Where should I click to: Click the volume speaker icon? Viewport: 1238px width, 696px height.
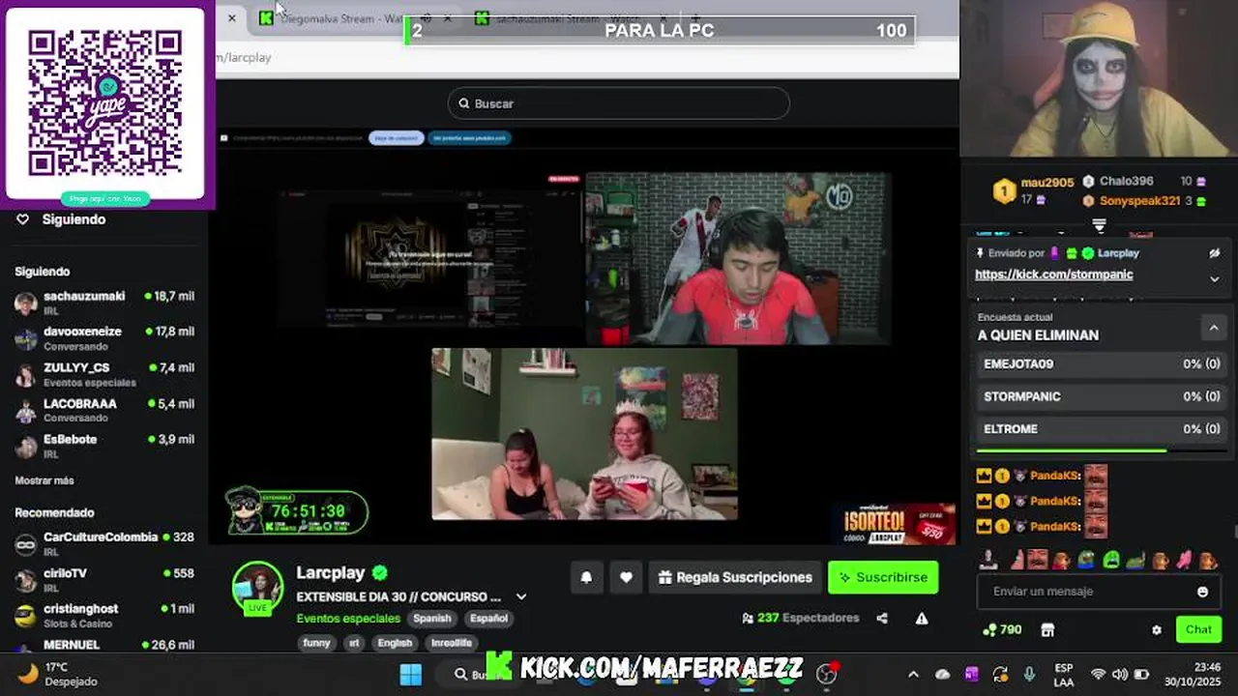point(1120,674)
